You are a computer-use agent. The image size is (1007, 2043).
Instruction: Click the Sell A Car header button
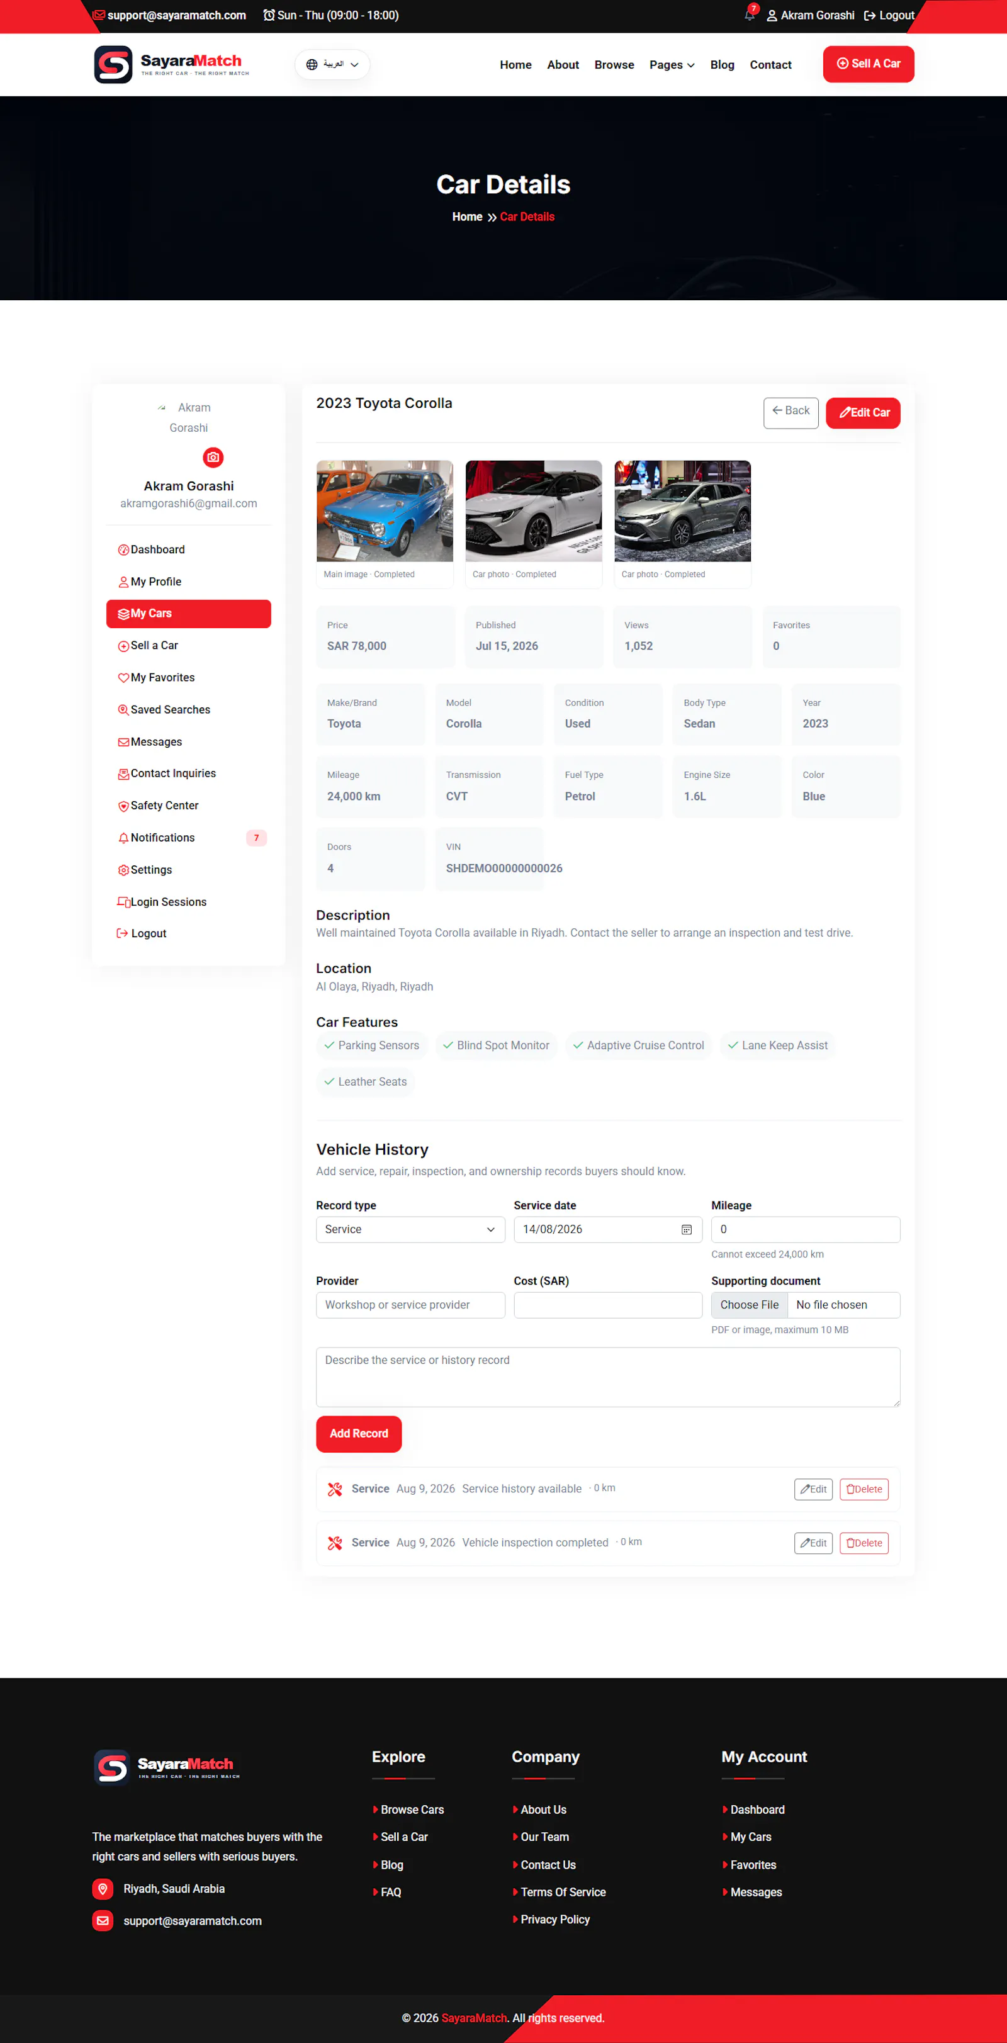(x=869, y=64)
